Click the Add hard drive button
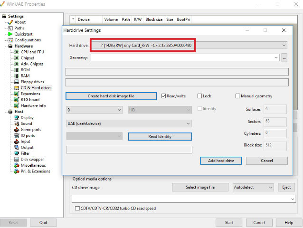The height and width of the screenshot is (228, 303). (221, 161)
